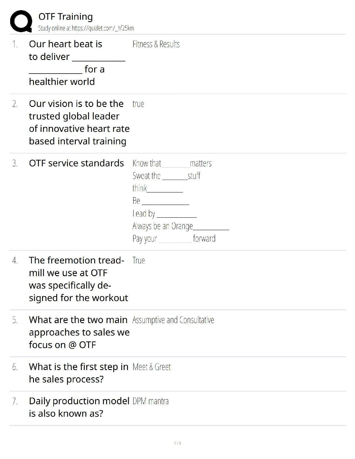Click the 'Lead by ___' line
This screenshot has height=459, width=355.
[x=164, y=214]
